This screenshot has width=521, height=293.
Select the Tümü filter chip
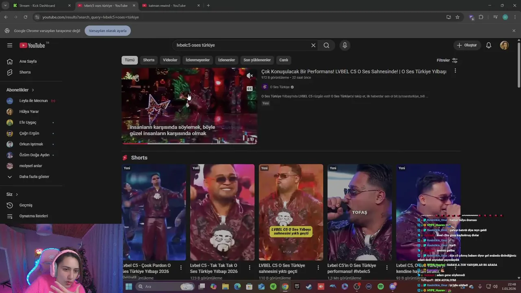click(129, 60)
